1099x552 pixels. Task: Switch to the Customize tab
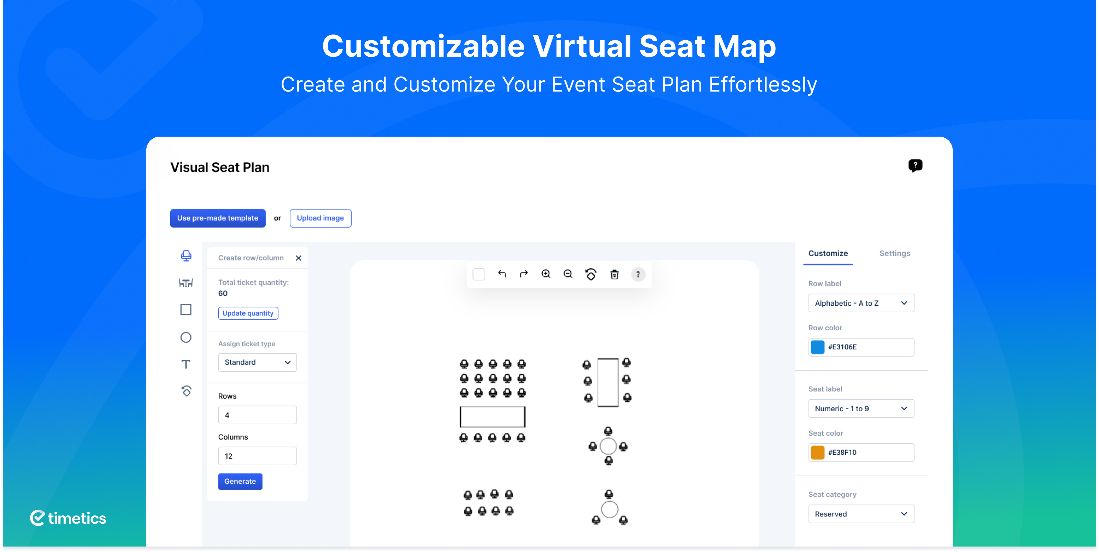point(828,253)
